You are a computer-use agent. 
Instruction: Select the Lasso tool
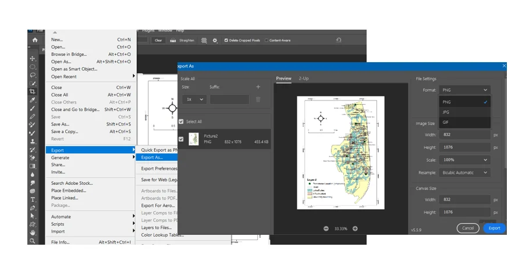tap(32, 75)
